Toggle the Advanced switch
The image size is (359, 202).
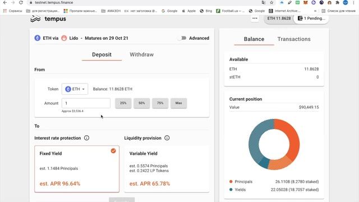182,38
